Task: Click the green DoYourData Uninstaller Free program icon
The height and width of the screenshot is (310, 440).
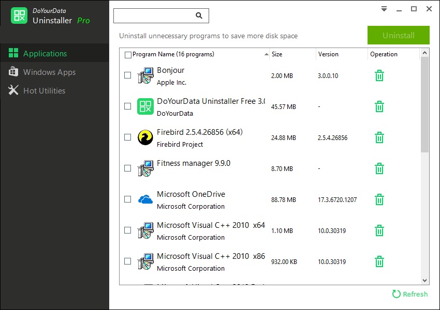Action: click(x=145, y=106)
